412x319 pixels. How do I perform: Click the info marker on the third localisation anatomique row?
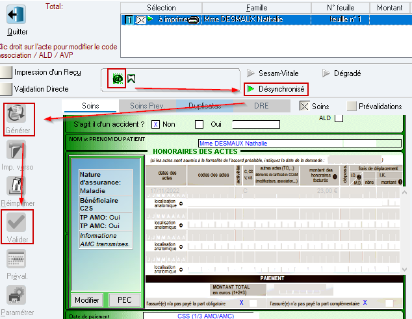[181, 247]
